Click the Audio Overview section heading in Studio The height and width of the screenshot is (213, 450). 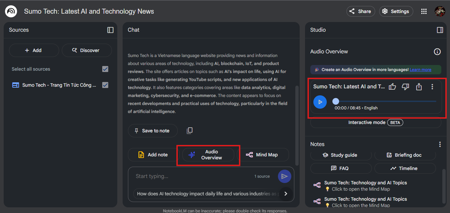pyautogui.click(x=329, y=52)
